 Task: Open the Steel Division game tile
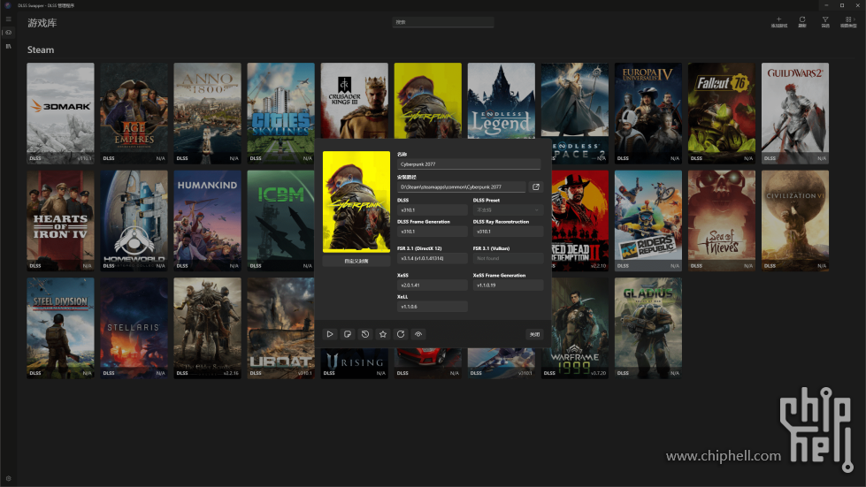click(x=60, y=328)
